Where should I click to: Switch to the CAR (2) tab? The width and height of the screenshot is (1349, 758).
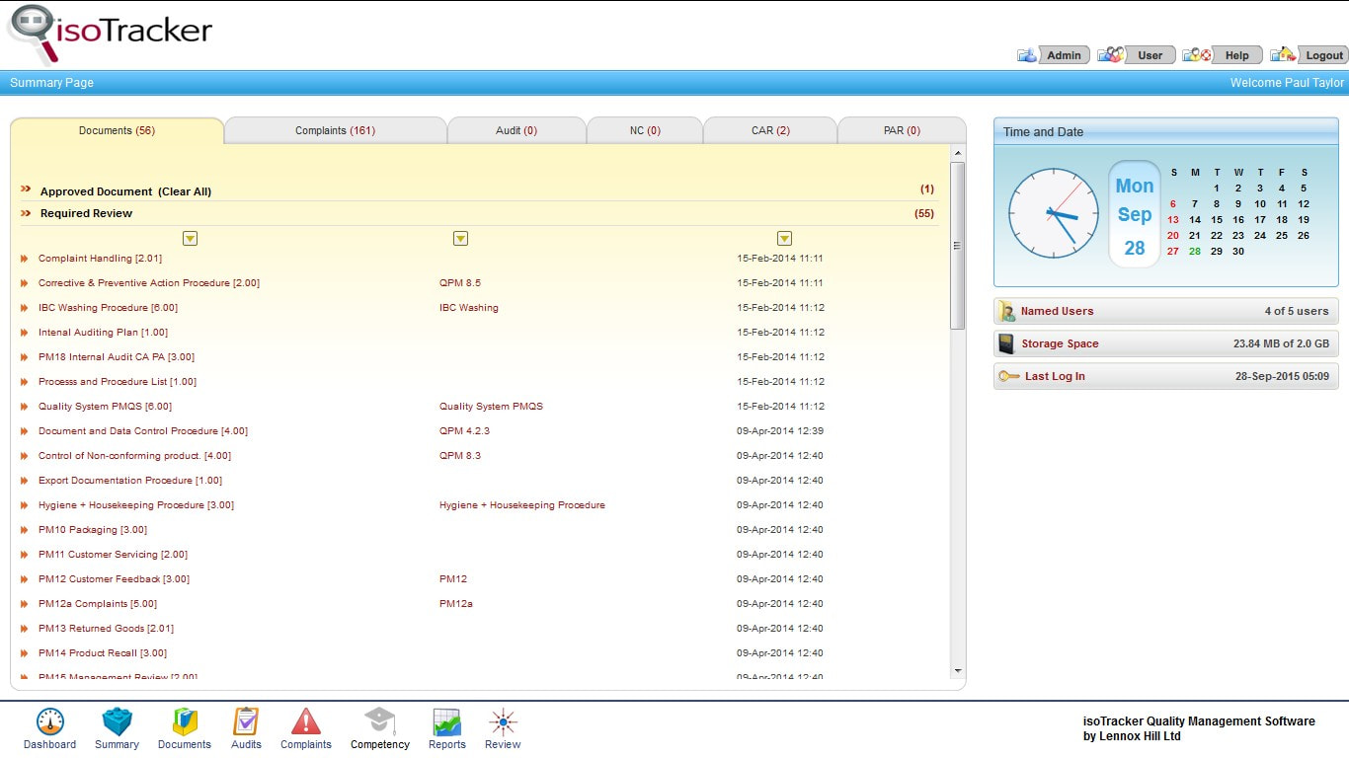pos(770,130)
